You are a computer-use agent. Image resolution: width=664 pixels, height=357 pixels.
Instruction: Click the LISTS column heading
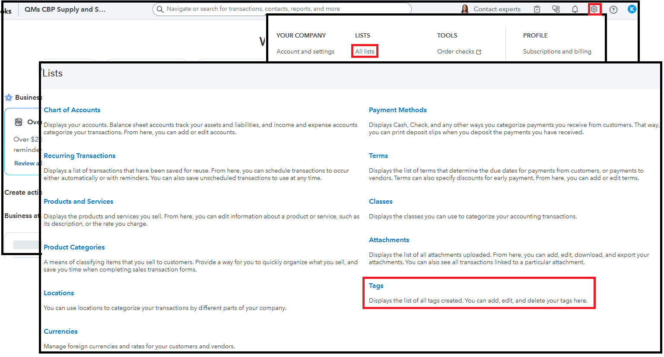click(x=362, y=35)
